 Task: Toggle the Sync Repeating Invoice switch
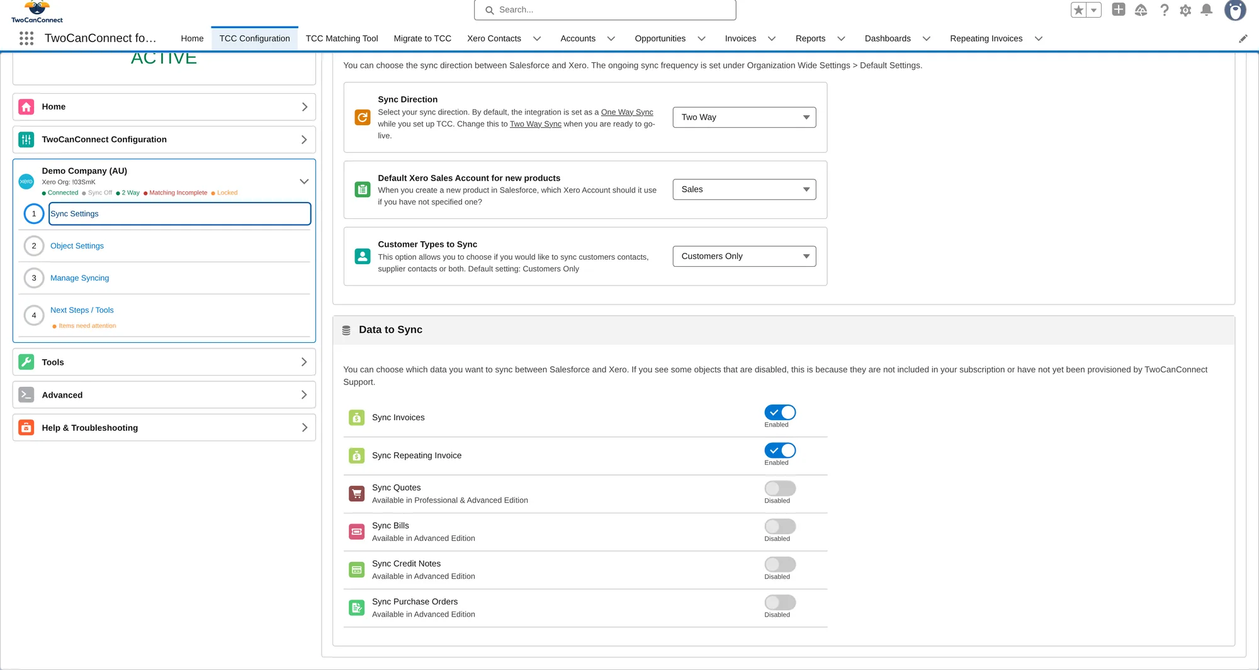[x=780, y=450]
